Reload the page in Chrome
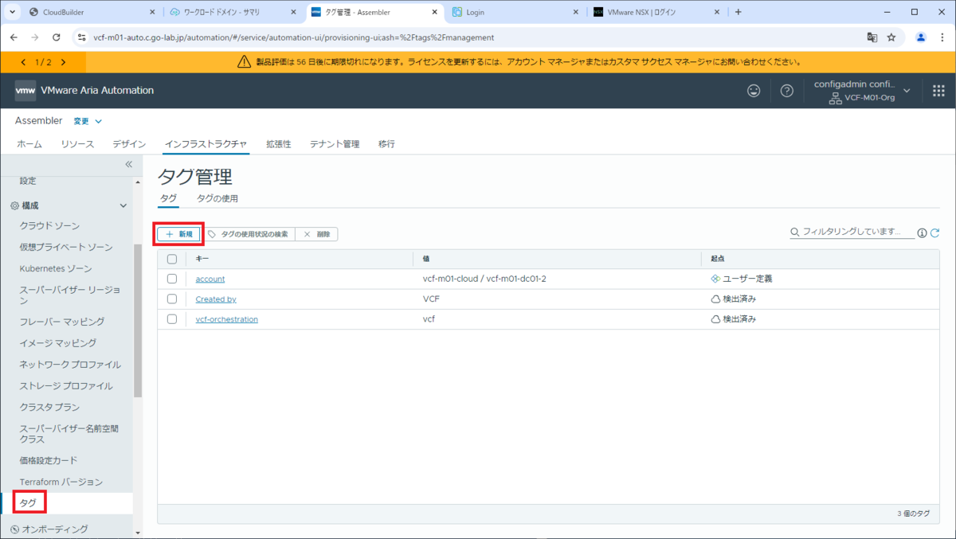The height and width of the screenshot is (539, 956). [56, 37]
